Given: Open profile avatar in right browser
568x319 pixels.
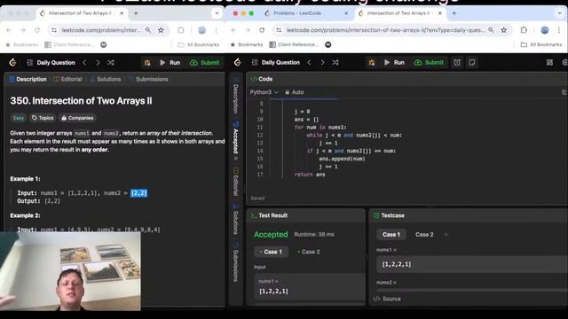Looking at the screenshot, I should [544, 30].
